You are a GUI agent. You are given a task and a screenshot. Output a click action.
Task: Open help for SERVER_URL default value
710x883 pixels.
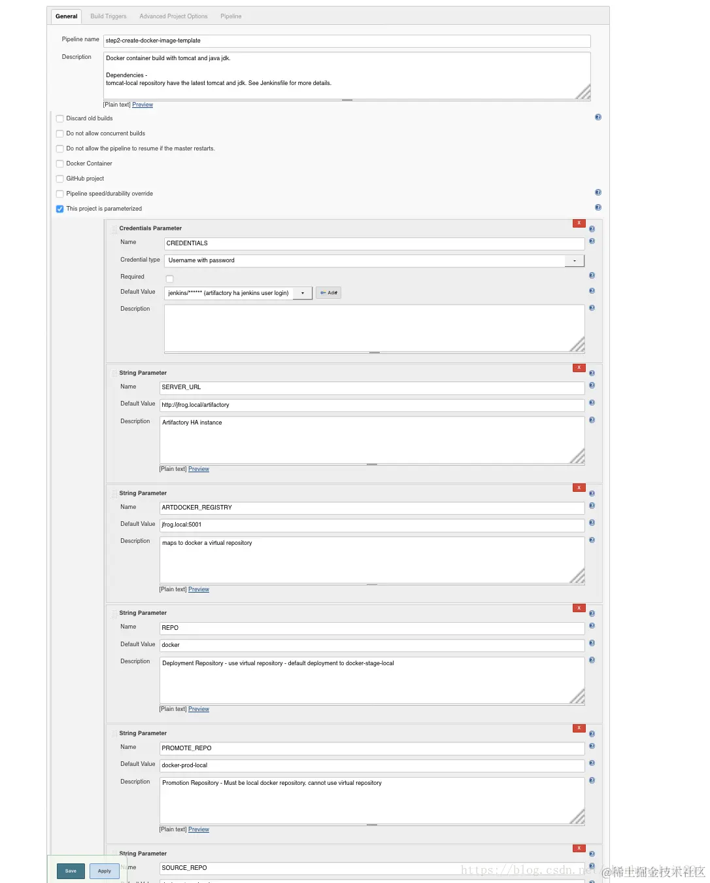(x=592, y=403)
